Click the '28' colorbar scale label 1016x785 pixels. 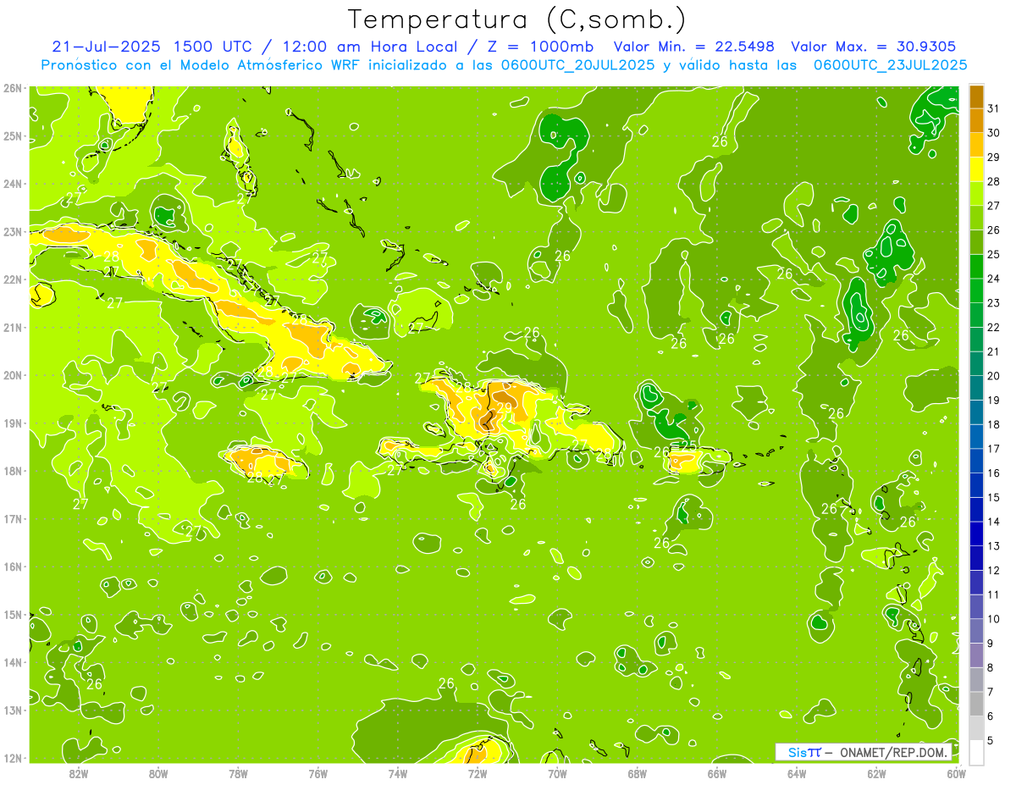(993, 181)
